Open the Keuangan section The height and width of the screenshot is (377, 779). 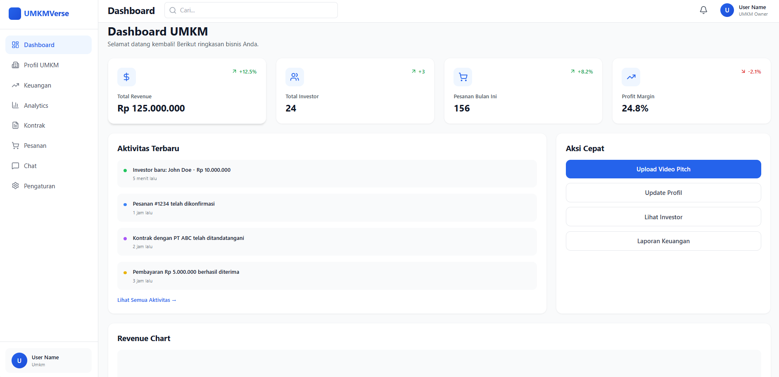[x=48, y=85]
